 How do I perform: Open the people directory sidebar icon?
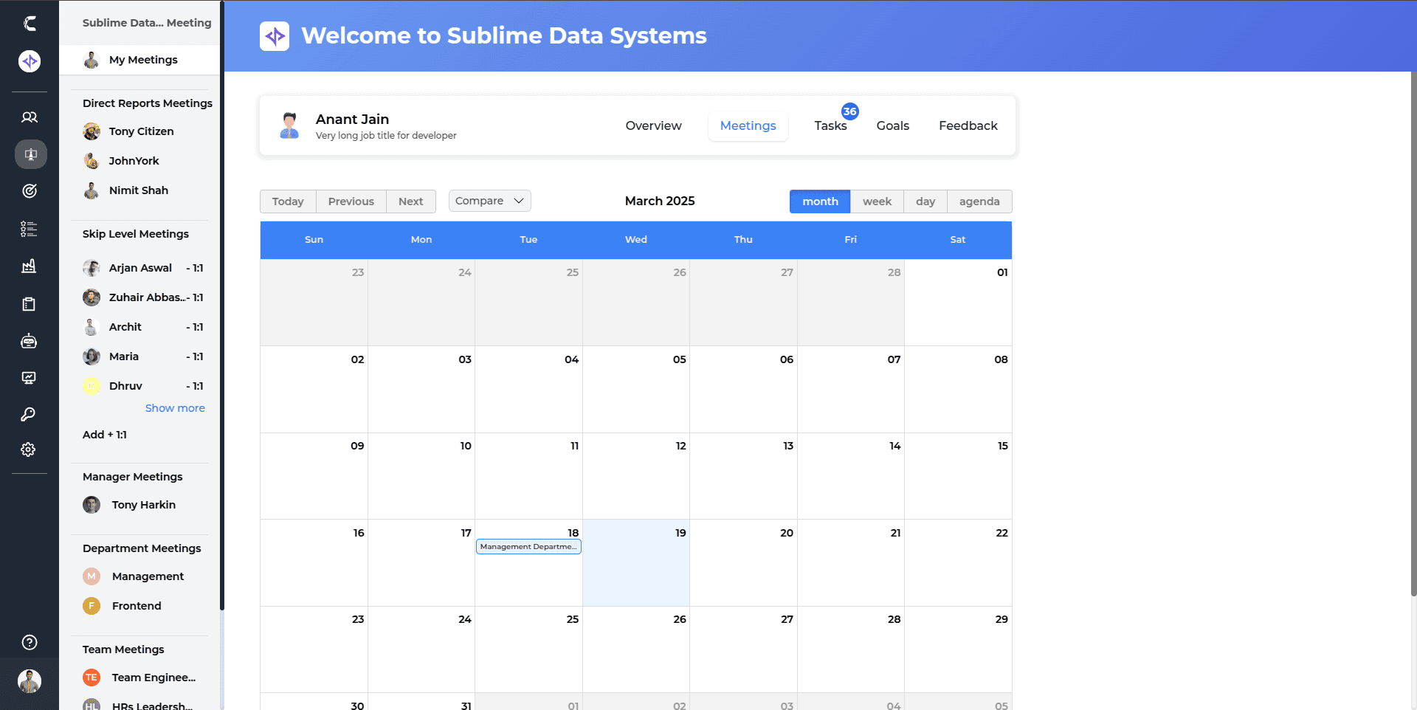[30, 117]
